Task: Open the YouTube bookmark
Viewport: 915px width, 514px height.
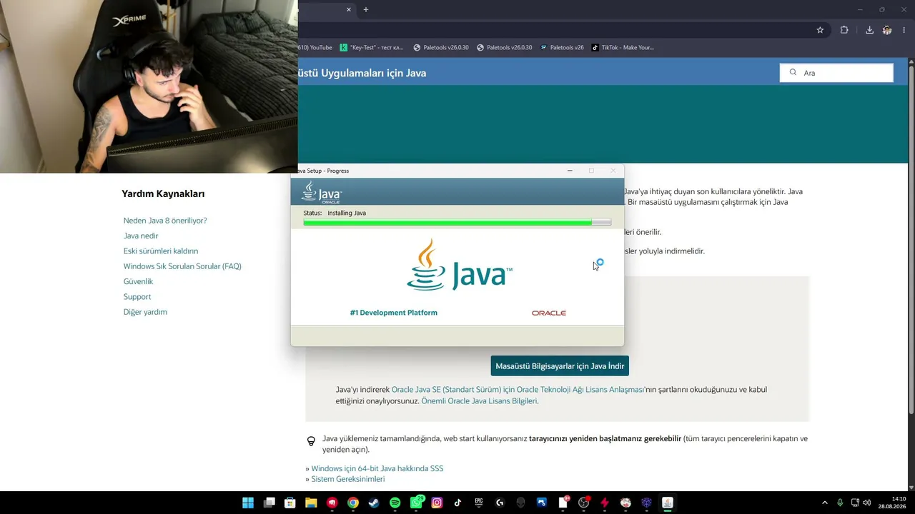Action: 315,48
